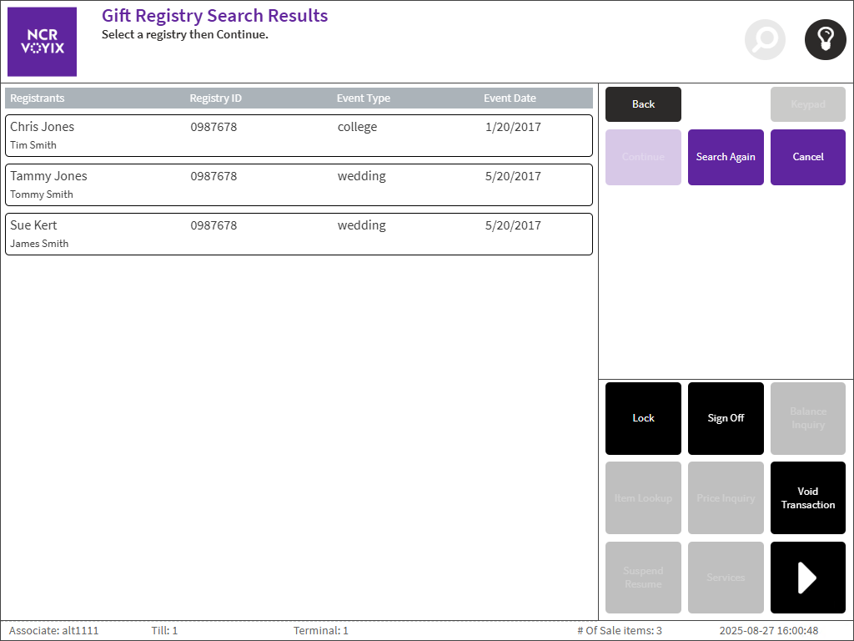Viewport: 854px width, 641px height.
Task: Select the Tammy Jones wedding registry
Action: pyautogui.click(x=299, y=184)
